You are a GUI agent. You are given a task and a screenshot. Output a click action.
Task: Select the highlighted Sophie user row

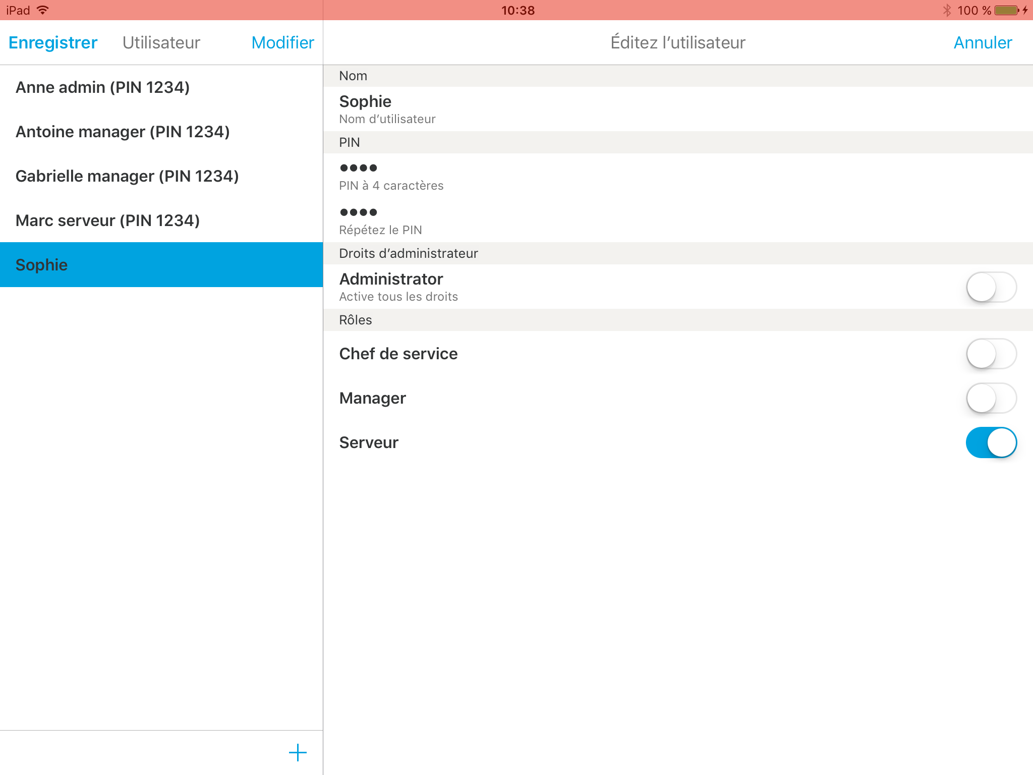[161, 265]
